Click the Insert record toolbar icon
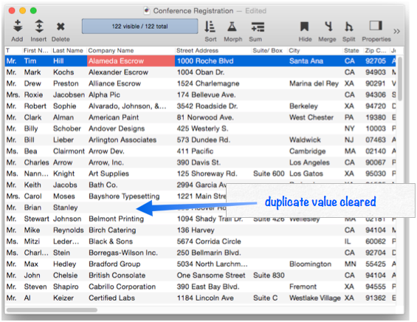 (x=39, y=27)
